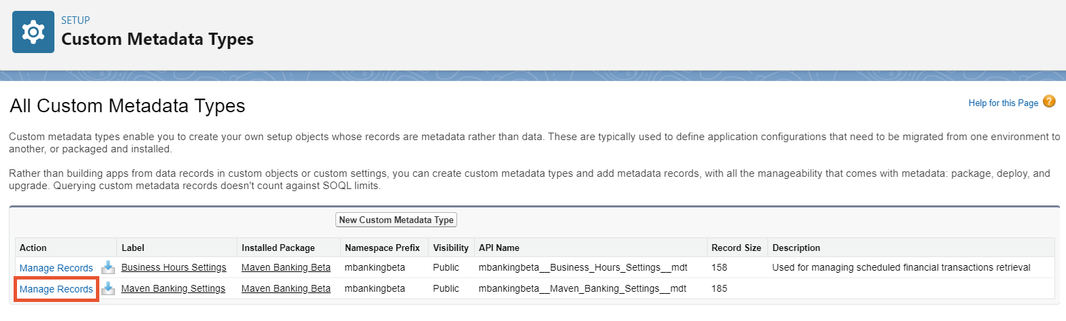Click the Visibility column header
The height and width of the screenshot is (321, 1066).
[450, 248]
